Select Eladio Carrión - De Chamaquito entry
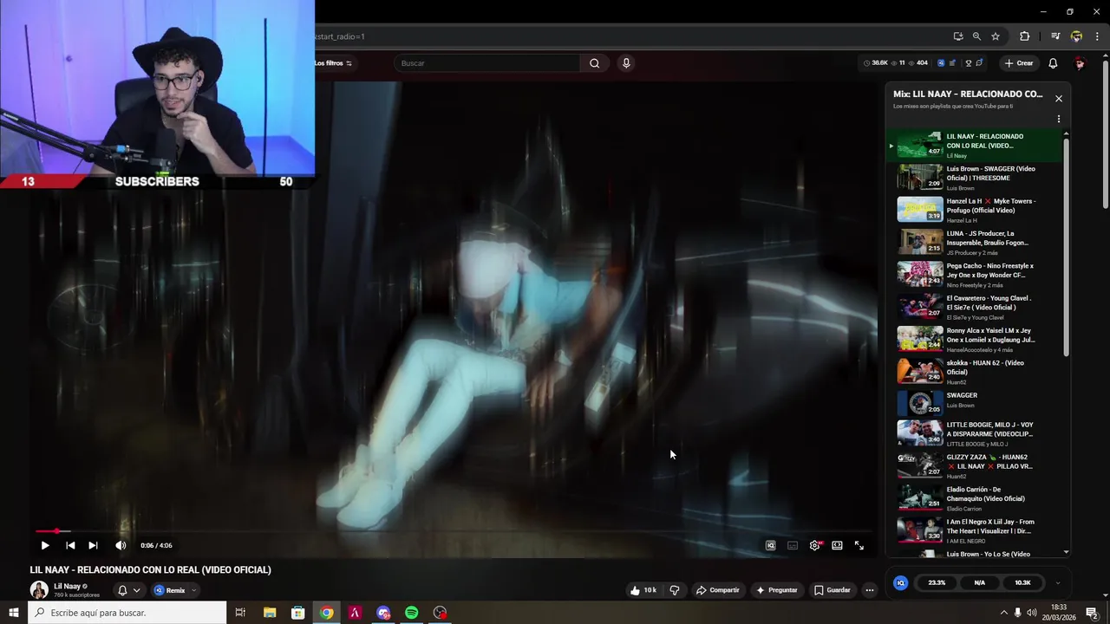The height and width of the screenshot is (624, 1110). 975,498
